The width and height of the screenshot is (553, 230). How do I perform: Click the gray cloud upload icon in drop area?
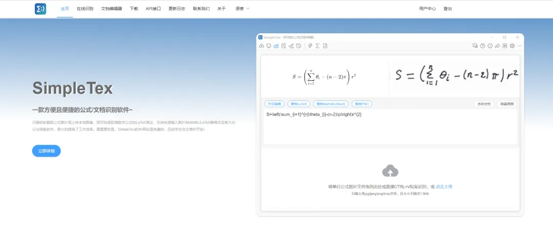(x=390, y=171)
